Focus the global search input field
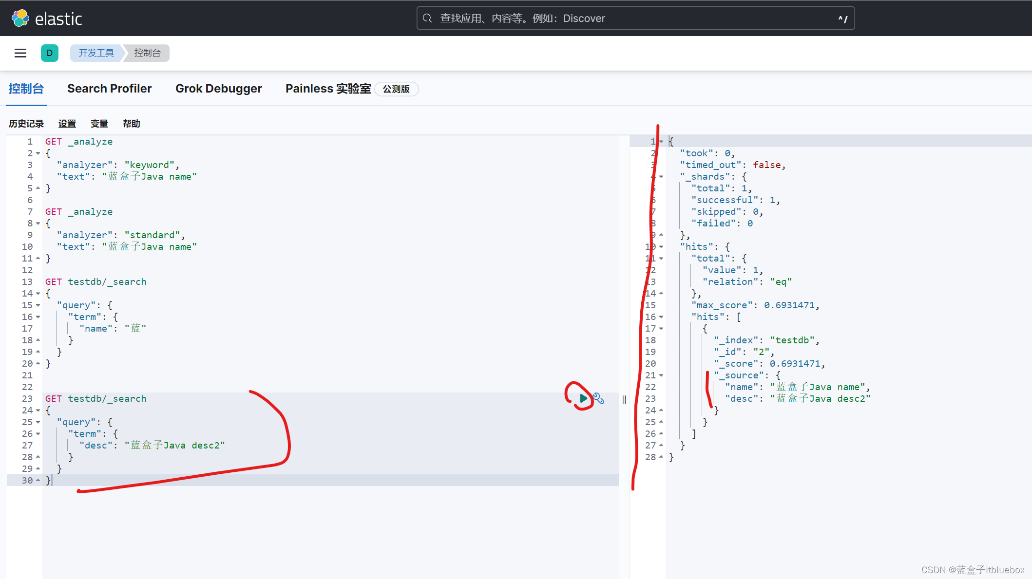Screen dimensions: 1032x579 (x=633, y=19)
